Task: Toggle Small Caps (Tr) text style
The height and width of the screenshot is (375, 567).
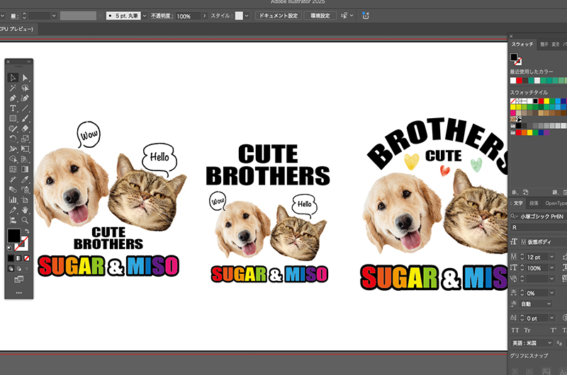Action: tap(529, 330)
